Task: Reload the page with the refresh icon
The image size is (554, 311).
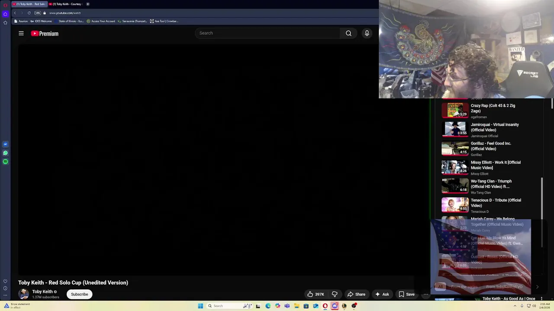Action: pyautogui.click(x=29, y=13)
